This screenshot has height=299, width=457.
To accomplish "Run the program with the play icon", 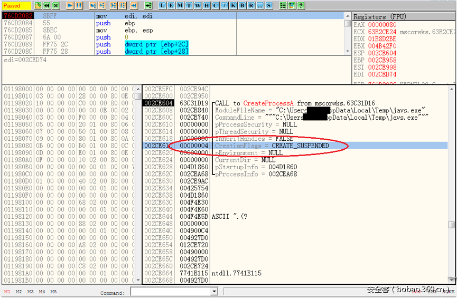I will [x=70, y=5].
